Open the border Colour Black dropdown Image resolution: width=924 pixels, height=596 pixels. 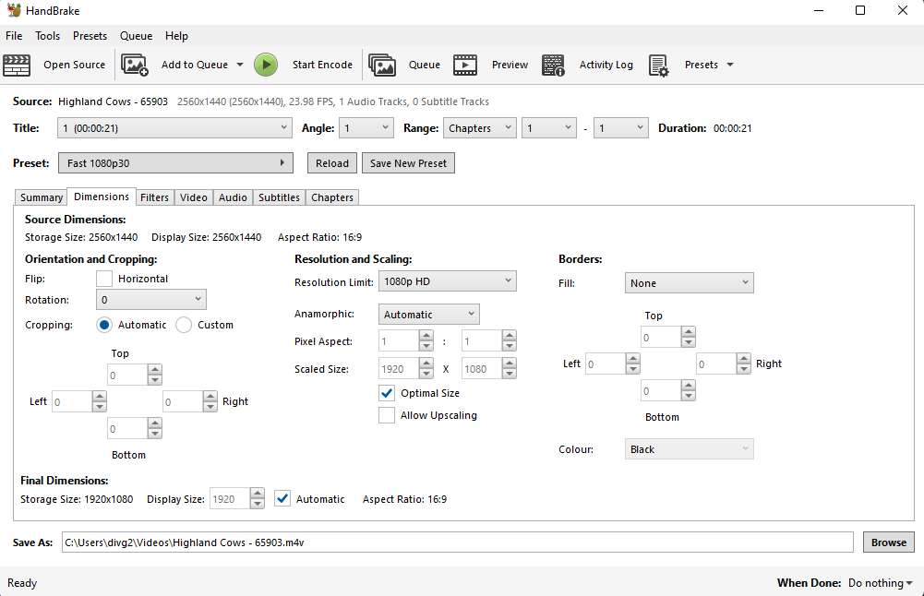click(689, 449)
